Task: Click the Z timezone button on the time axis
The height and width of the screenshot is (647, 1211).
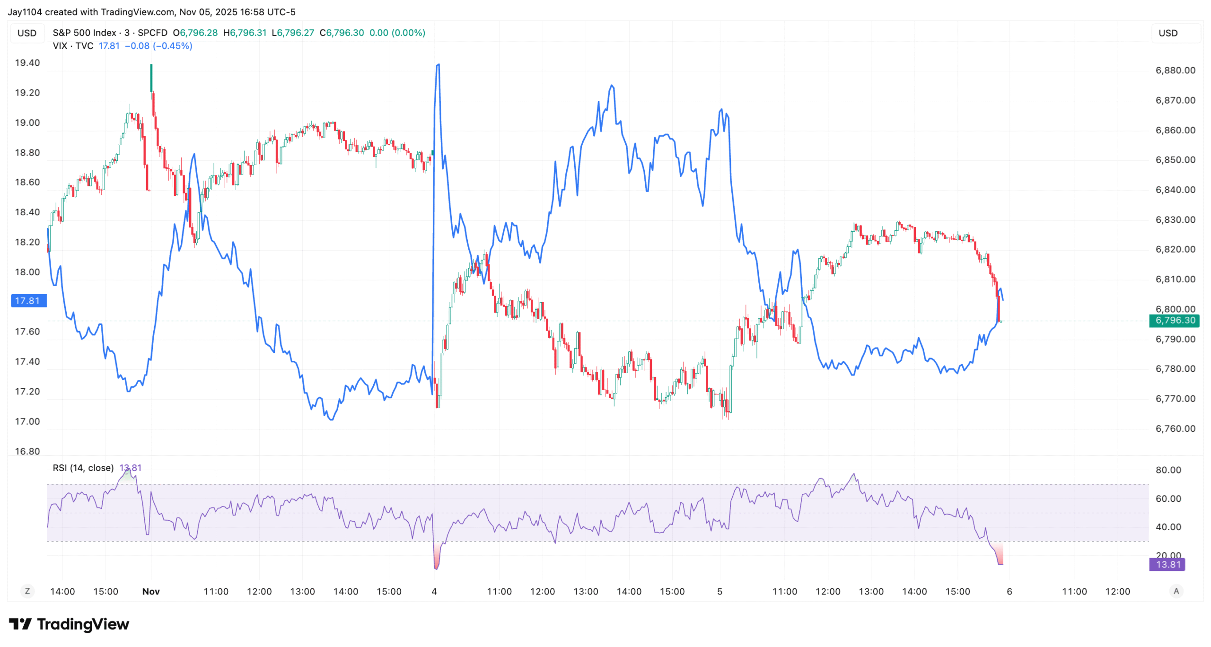Action: point(27,591)
